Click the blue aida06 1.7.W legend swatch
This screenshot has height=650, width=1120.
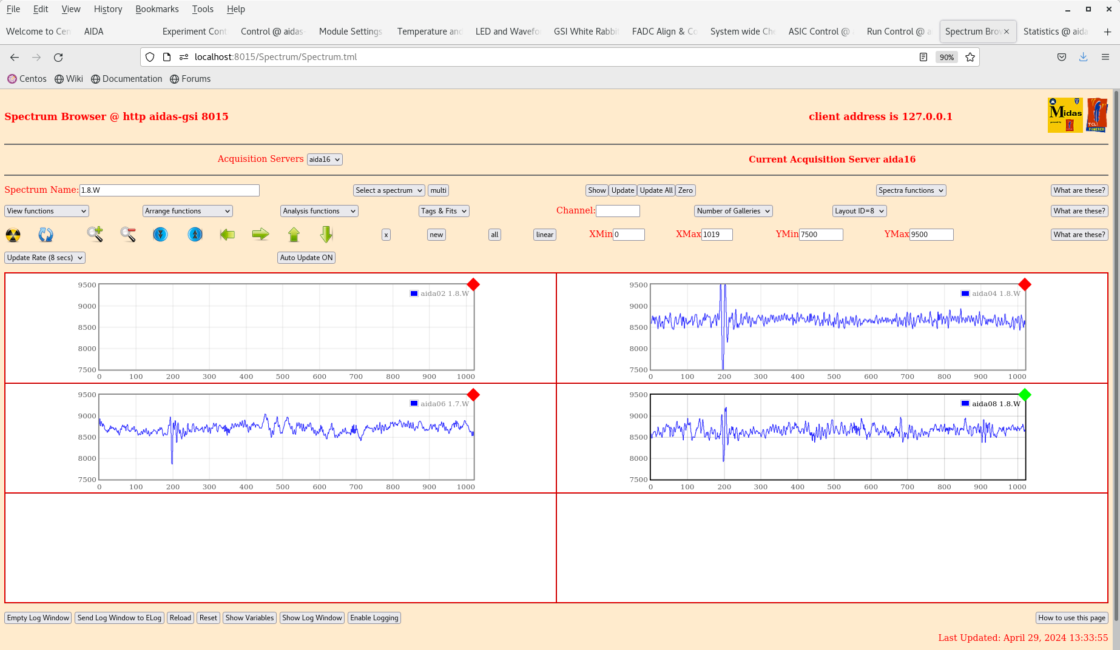click(414, 403)
